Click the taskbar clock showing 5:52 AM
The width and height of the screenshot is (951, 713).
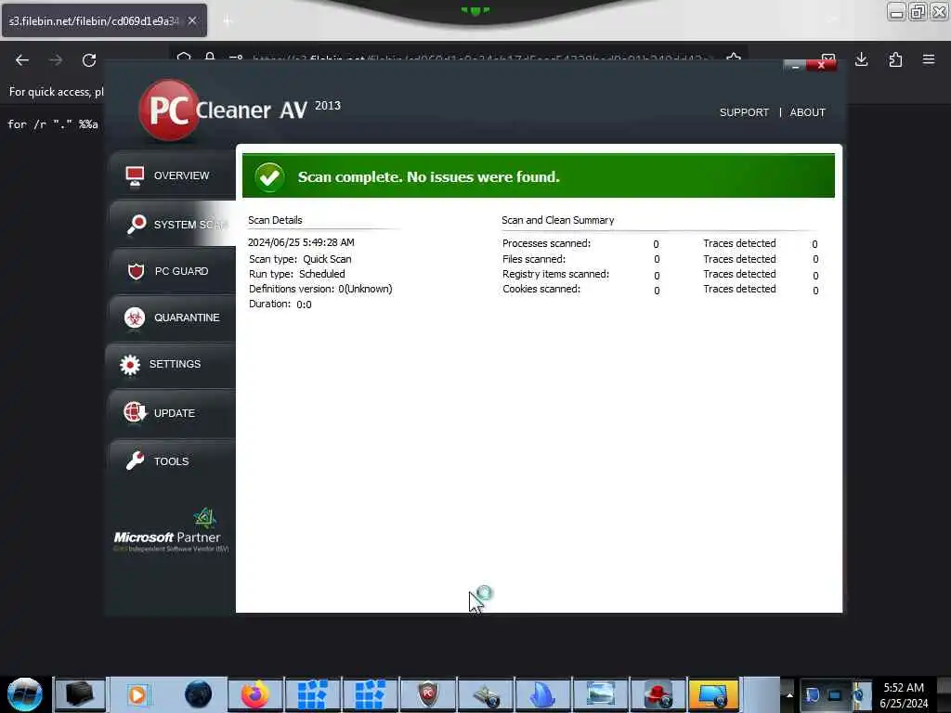(904, 695)
